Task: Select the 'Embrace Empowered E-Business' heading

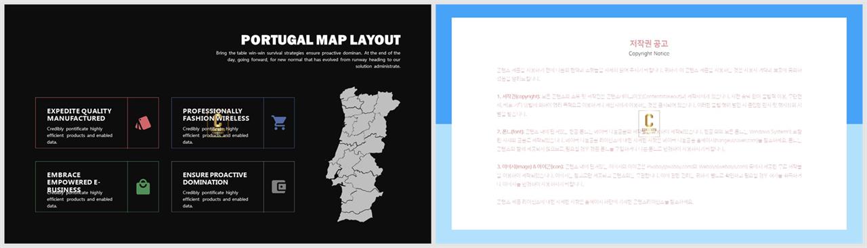Action: click(x=75, y=182)
